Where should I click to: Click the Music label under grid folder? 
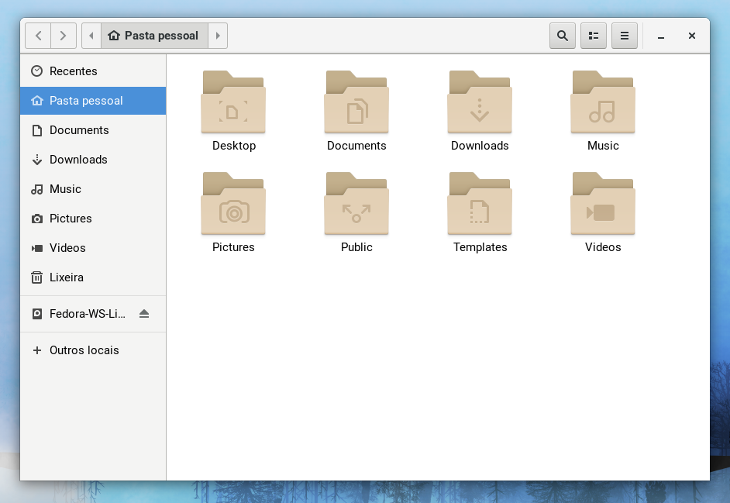(x=603, y=146)
